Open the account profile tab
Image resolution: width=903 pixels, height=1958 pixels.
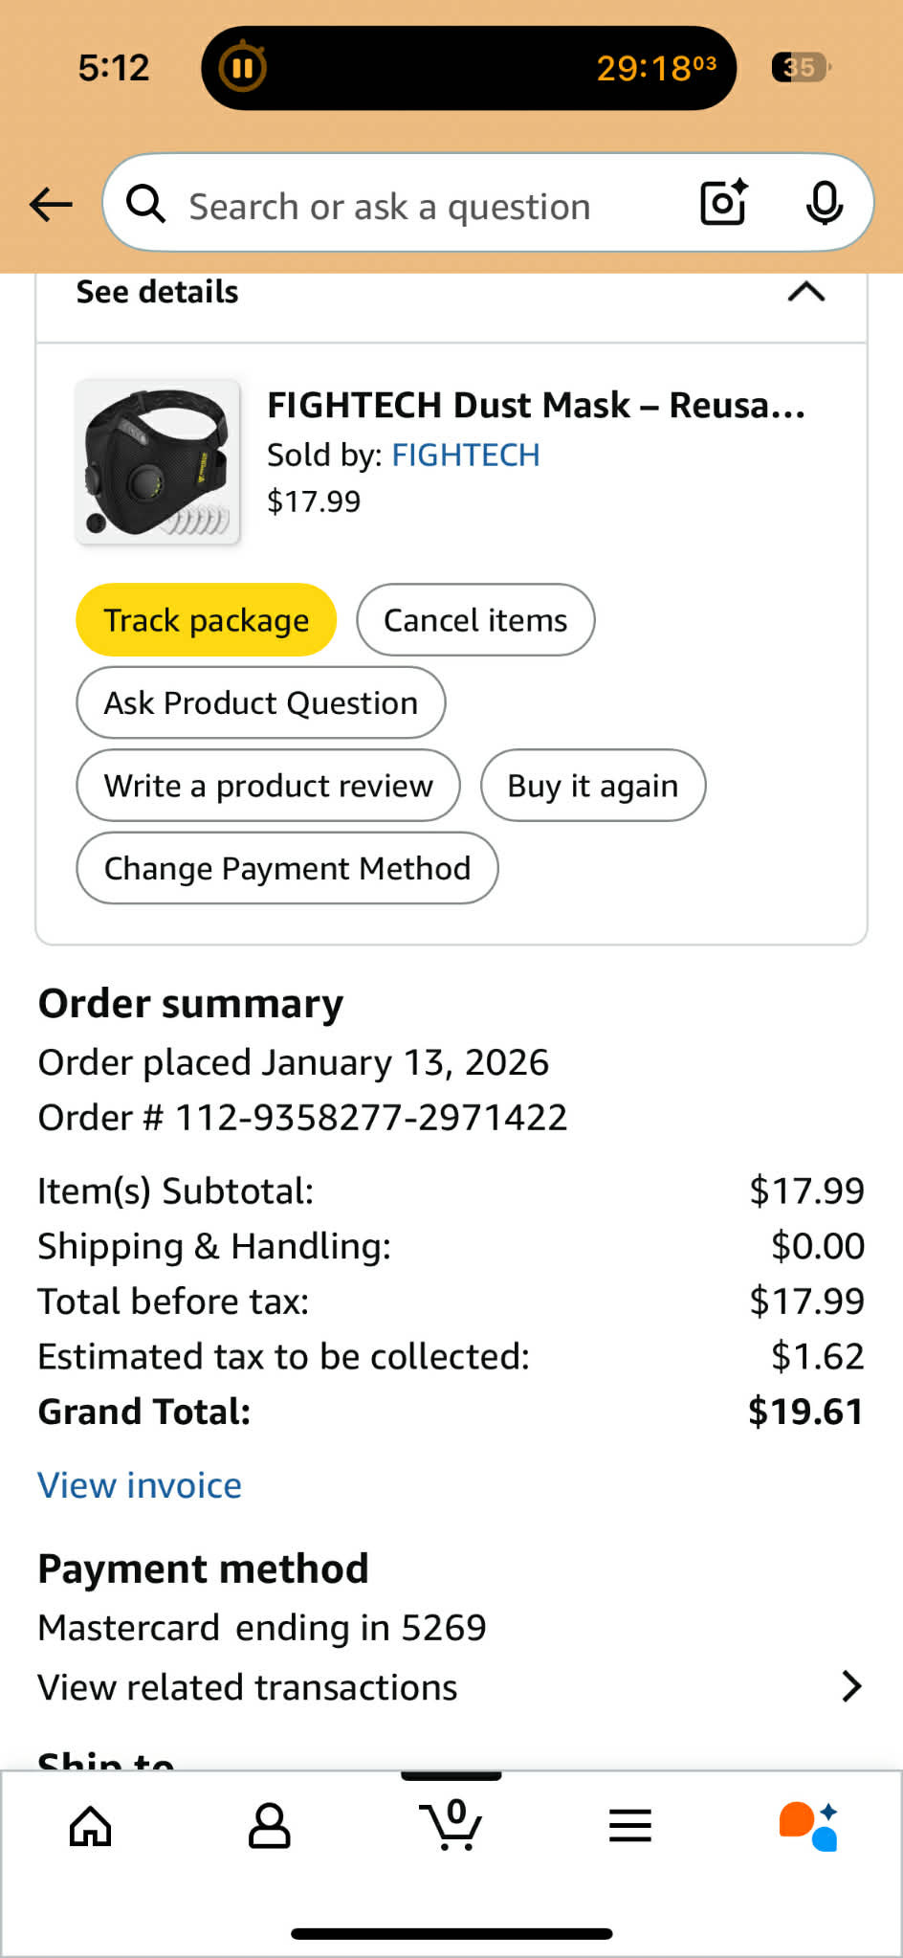(269, 1826)
